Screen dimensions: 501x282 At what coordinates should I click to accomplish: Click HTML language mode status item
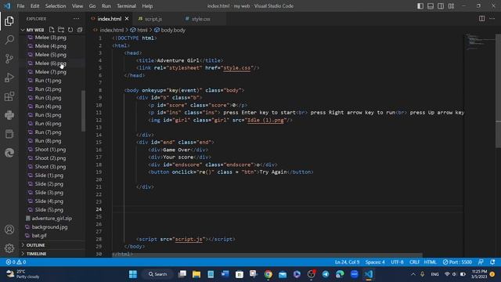[430, 262]
